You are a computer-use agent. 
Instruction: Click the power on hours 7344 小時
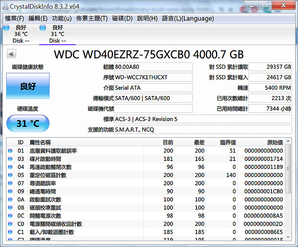point(270,109)
